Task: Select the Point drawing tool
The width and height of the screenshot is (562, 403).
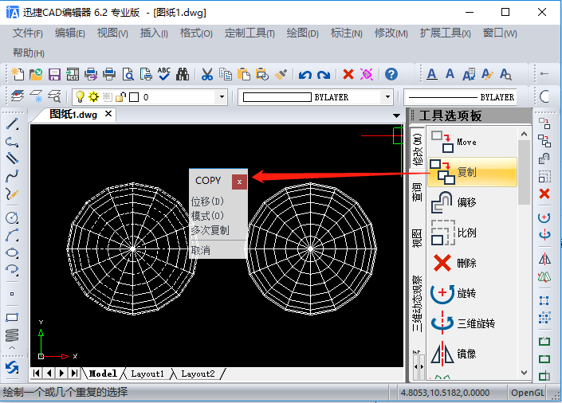Action: pyautogui.click(x=12, y=294)
